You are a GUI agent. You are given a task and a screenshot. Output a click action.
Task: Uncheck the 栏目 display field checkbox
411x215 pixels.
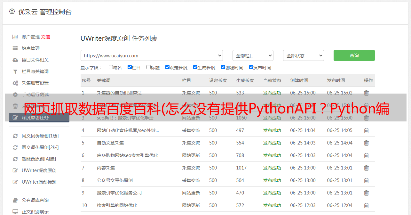click(x=130, y=67)
